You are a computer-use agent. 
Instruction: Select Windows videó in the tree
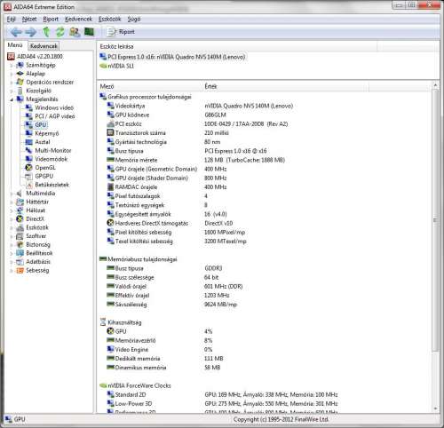pos(54,107)
